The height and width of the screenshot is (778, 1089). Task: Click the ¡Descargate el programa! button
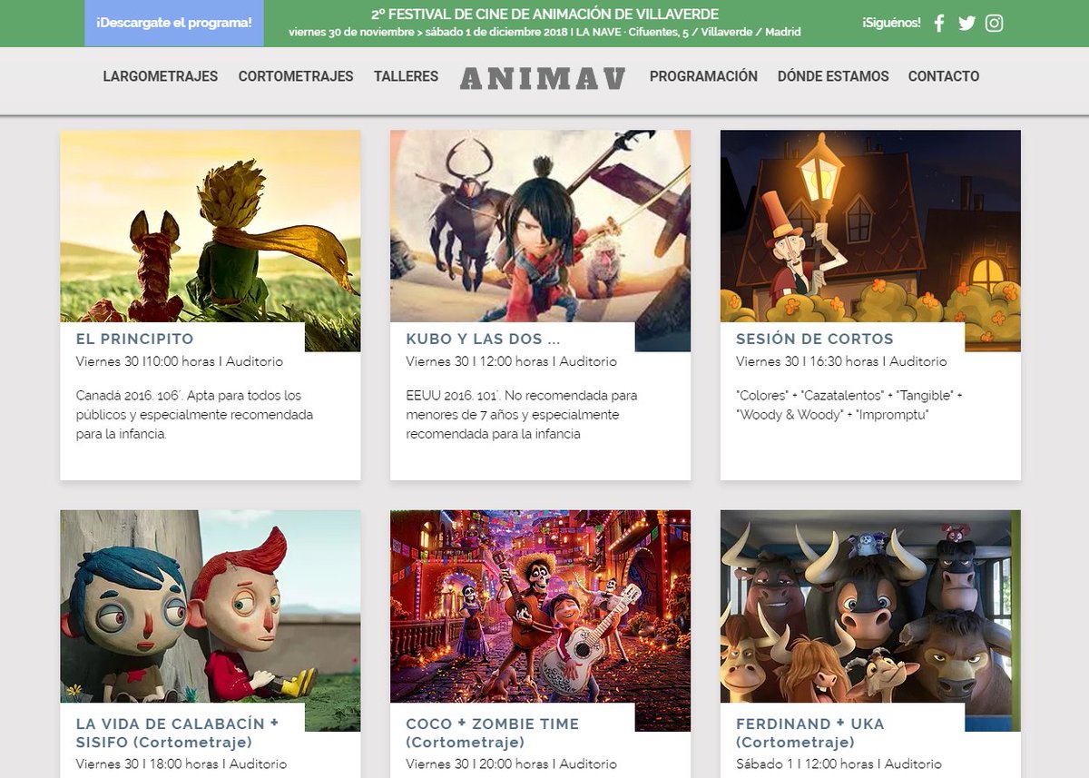pos(174,23)
